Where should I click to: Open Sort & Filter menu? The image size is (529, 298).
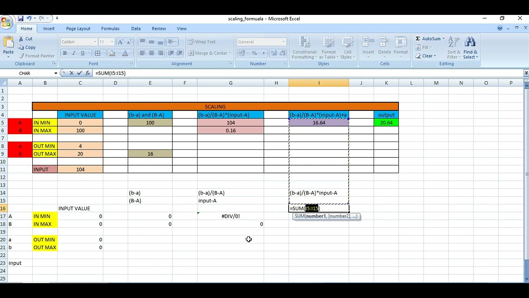[454, 48]
